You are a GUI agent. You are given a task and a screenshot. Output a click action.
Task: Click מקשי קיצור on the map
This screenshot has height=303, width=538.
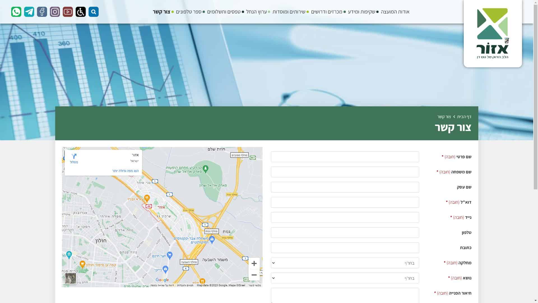pos(255,285)
